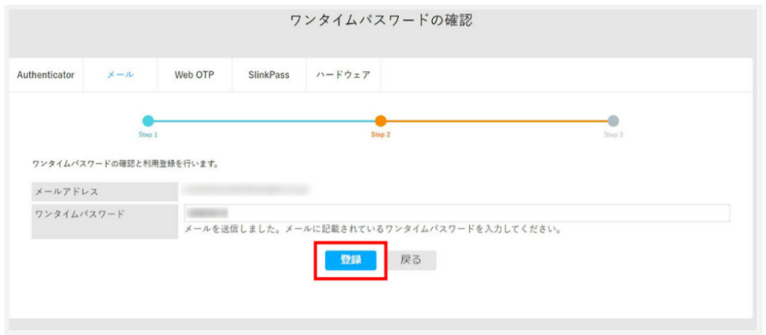Focus the ワンタイムパスワード input field
This screenshot has width=766, height=335.
coord(457,213)
